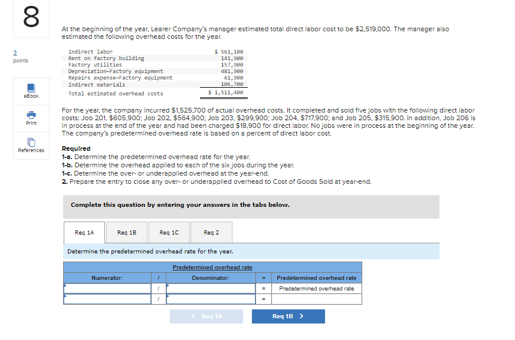Select the 'Rent on factory building' row label
Viewport: 515px width, 340px height.
(x=106, y=58)
